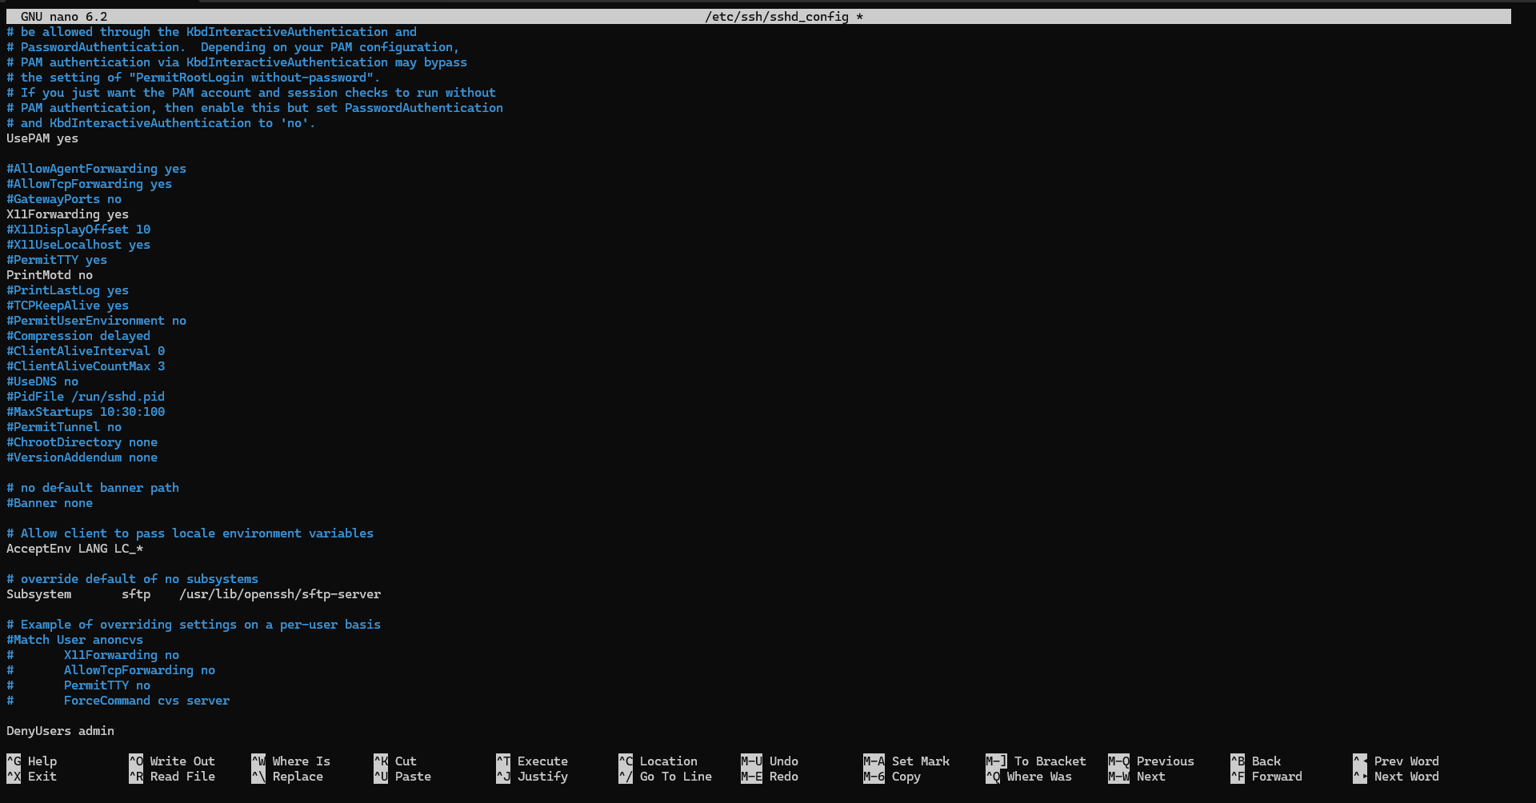The width and height of the screenshot is (1536, 803).
Task: Click the M-E Redo shortcut
Action: (770, 777)
